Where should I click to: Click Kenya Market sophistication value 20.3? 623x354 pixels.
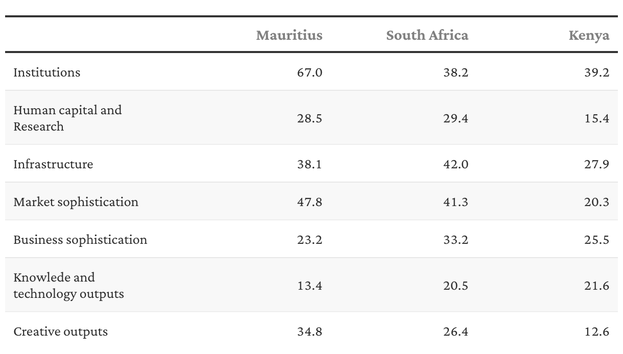pos(596,202)
